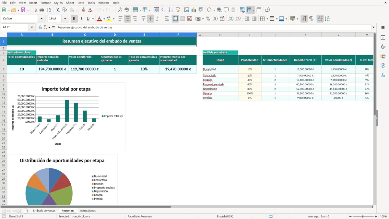Viewport: 389px width, 219px height.
Task: Click Sort Descending icon
Action: click(171, 10)
